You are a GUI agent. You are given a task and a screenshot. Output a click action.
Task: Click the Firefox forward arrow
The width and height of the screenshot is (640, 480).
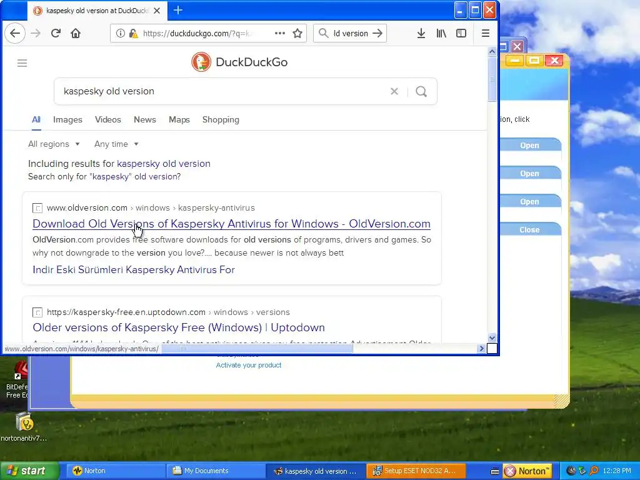[x=36, y=34]
